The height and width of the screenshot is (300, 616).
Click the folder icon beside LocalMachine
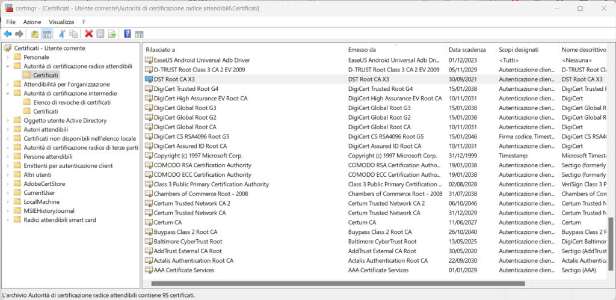click(x=17, y=201)
